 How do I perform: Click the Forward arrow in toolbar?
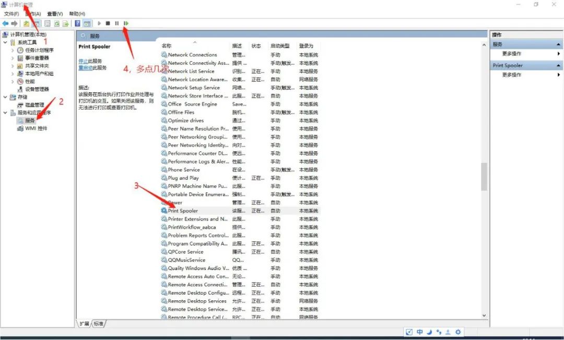(x=14, y=24)
